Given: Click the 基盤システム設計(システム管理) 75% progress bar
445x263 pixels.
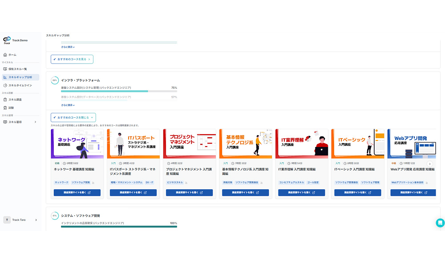Looking at the screenshot, I should [x=119, y=91].
